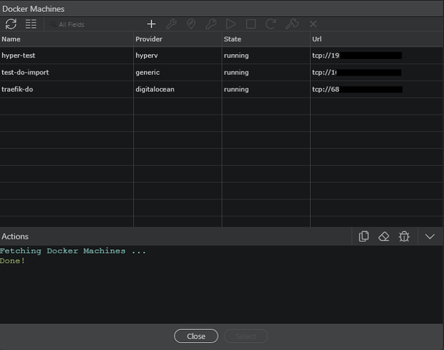Click the wrench configure icon

coord(171,24)
